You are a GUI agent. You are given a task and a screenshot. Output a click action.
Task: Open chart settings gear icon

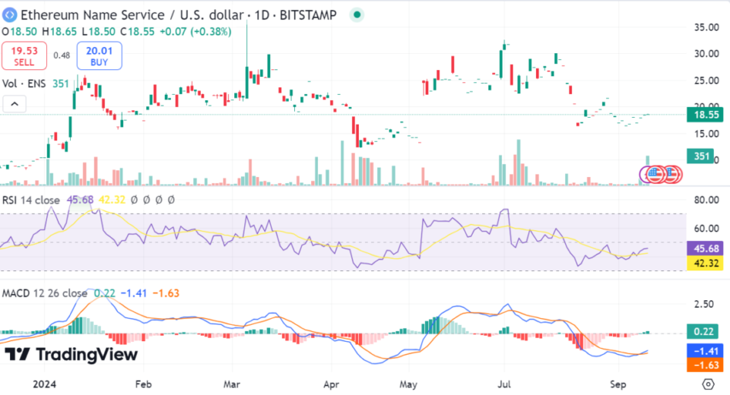tap(708, 384)
